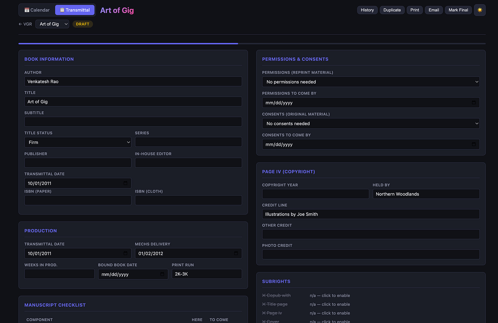Click the Title field with Art of Gig
The image size is (498, 323).
133,102
